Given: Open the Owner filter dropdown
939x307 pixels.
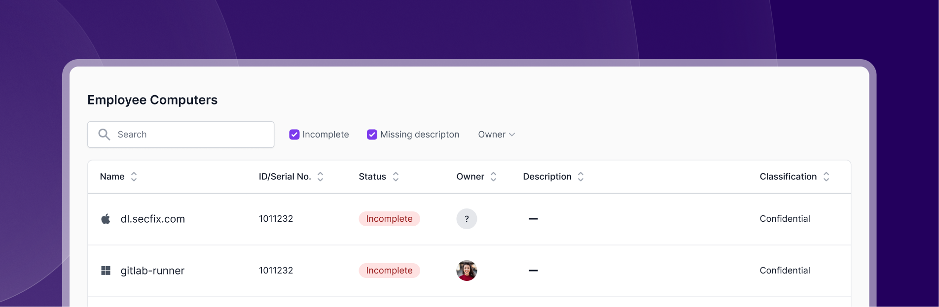Looking at the screenshot, I should click(496, 135).
